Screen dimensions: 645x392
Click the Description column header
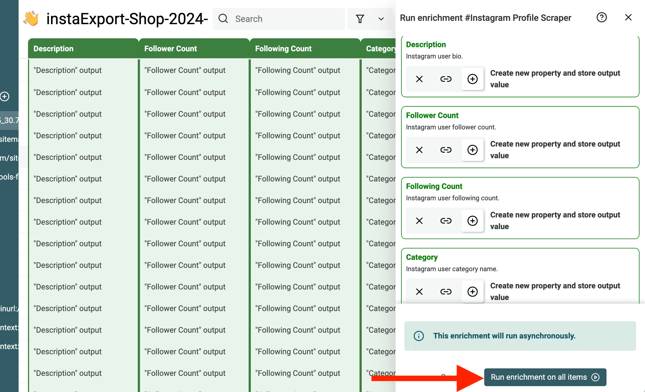tap(53, 49)
